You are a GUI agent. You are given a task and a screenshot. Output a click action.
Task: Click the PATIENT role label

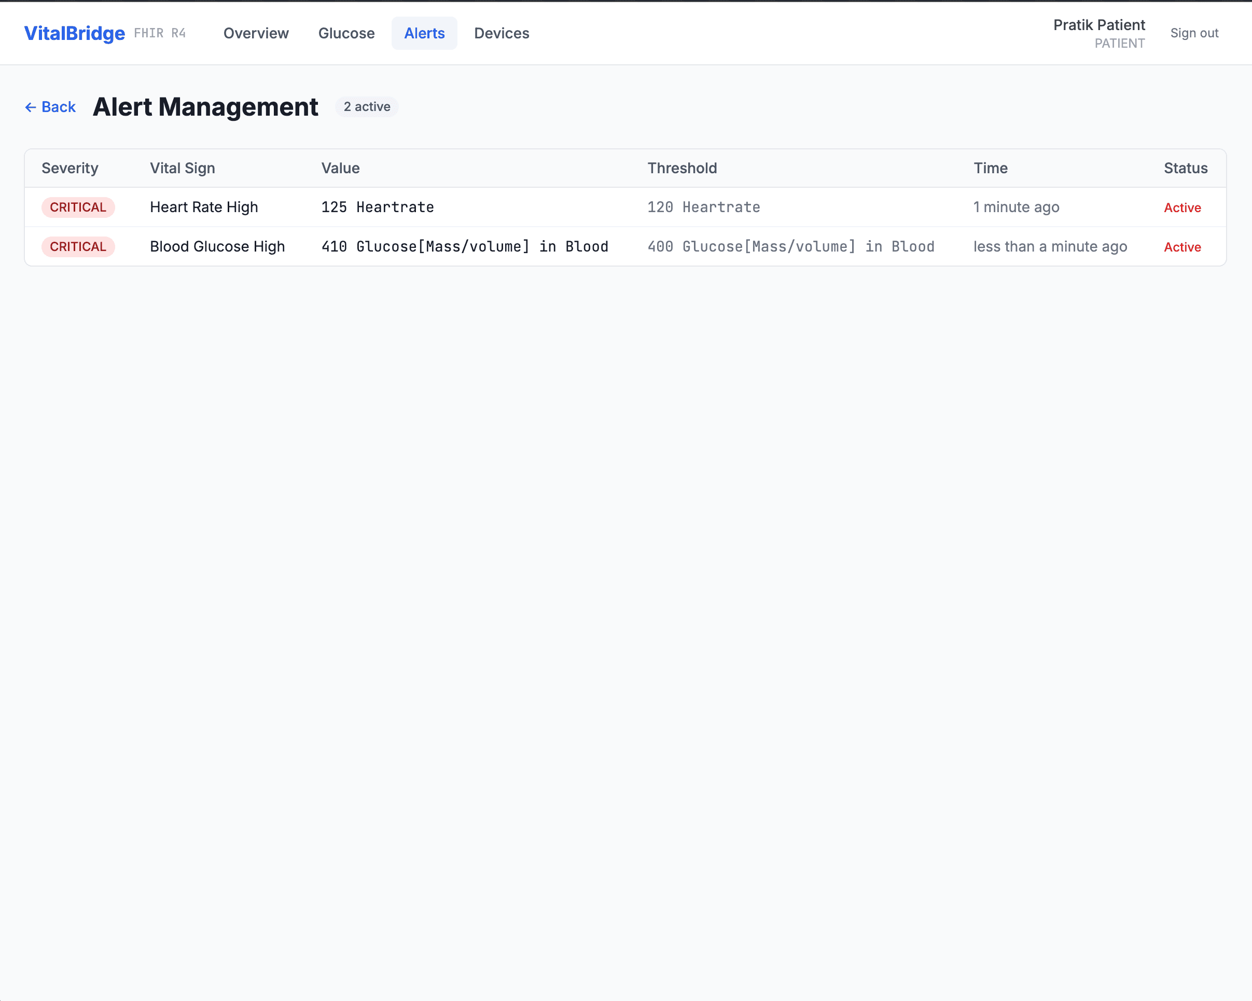point(1120,44)
